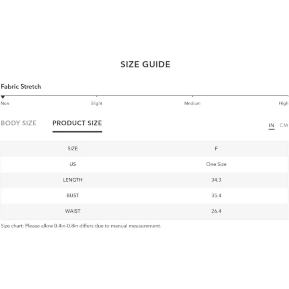Click the One Size value cell
This screenshot has width=289, height=289.
(216, 164)
